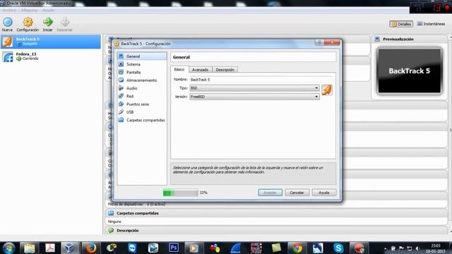Open the Windows Start button
Viewport: 452px width, 254px height.
click(8, 248)
